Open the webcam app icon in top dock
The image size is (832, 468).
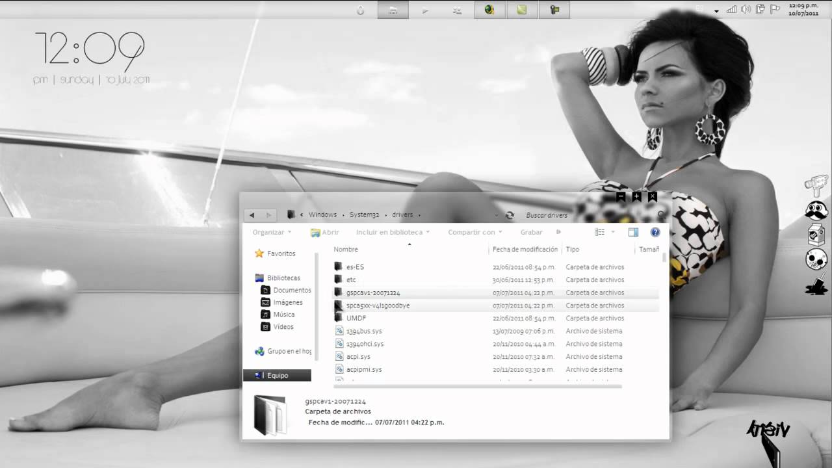(554, 10)
